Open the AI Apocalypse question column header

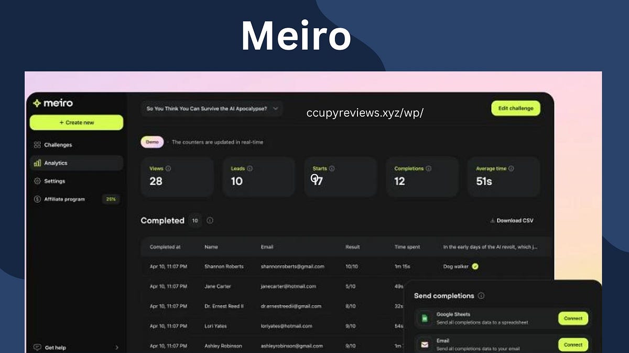coord(490,246)
